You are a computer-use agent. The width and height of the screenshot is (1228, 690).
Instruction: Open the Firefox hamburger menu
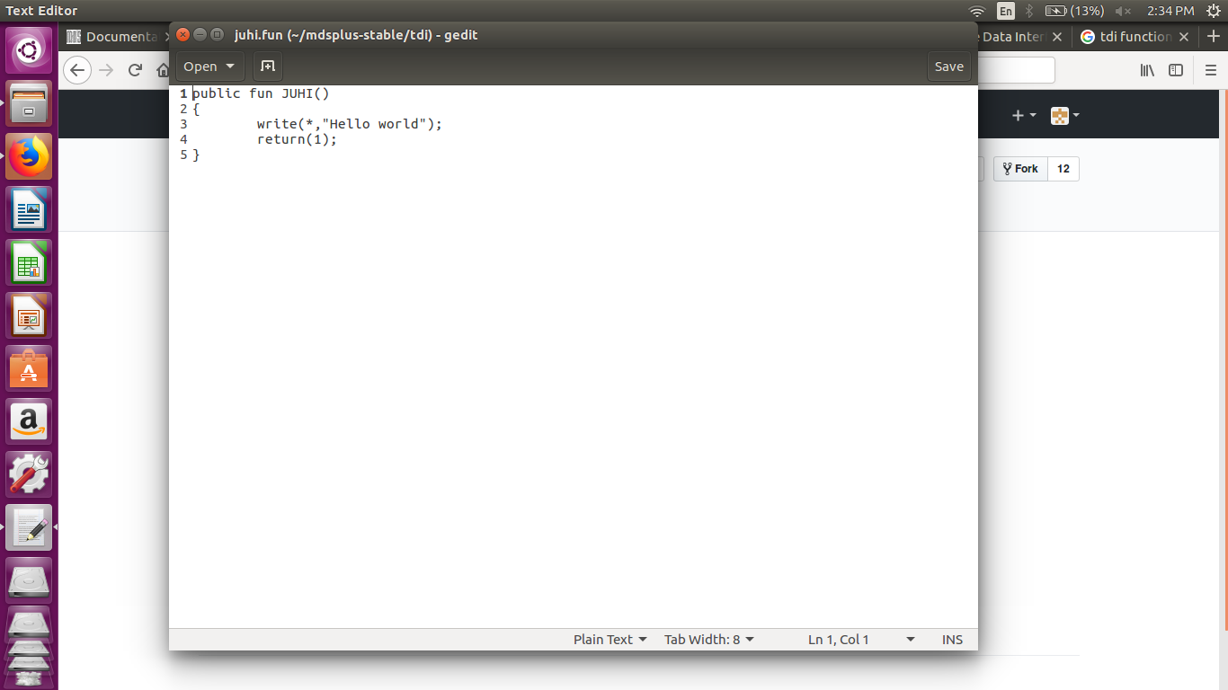point(1210,69)
